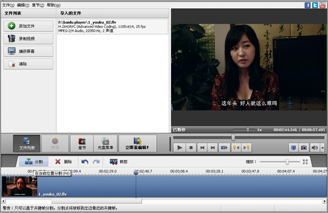Click the preview seek bar handle
328x213 pixels.
coord(233,138)
